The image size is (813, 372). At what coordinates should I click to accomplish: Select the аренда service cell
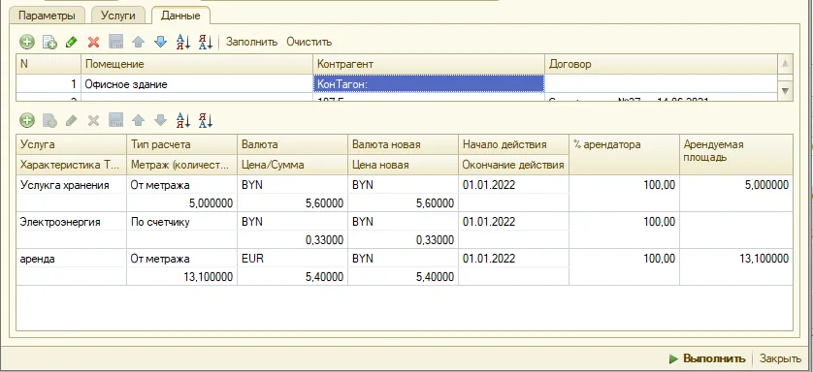(71, 259)
